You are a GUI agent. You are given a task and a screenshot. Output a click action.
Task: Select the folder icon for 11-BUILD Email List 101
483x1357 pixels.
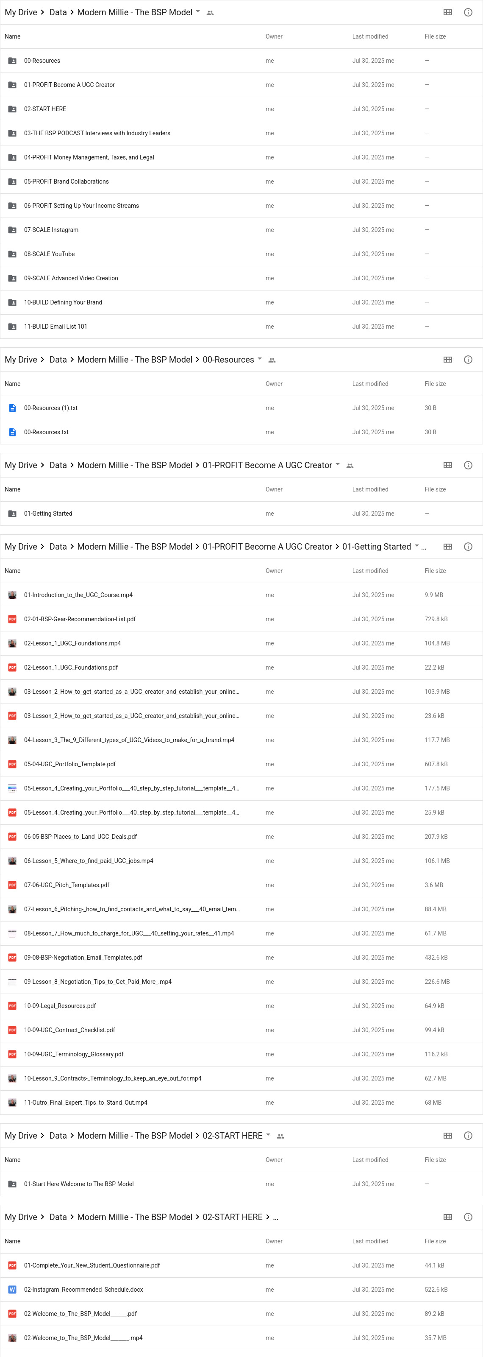point(12,327)
